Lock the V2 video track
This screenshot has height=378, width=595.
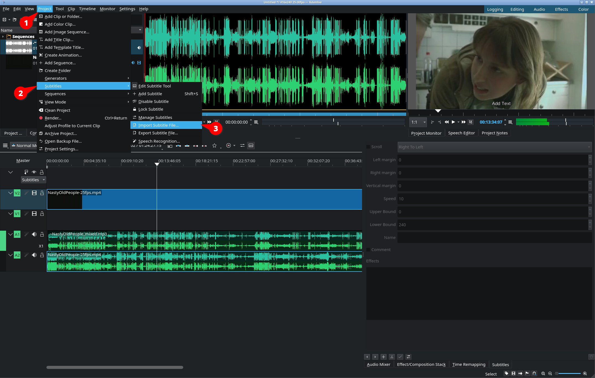pos(42,193)
